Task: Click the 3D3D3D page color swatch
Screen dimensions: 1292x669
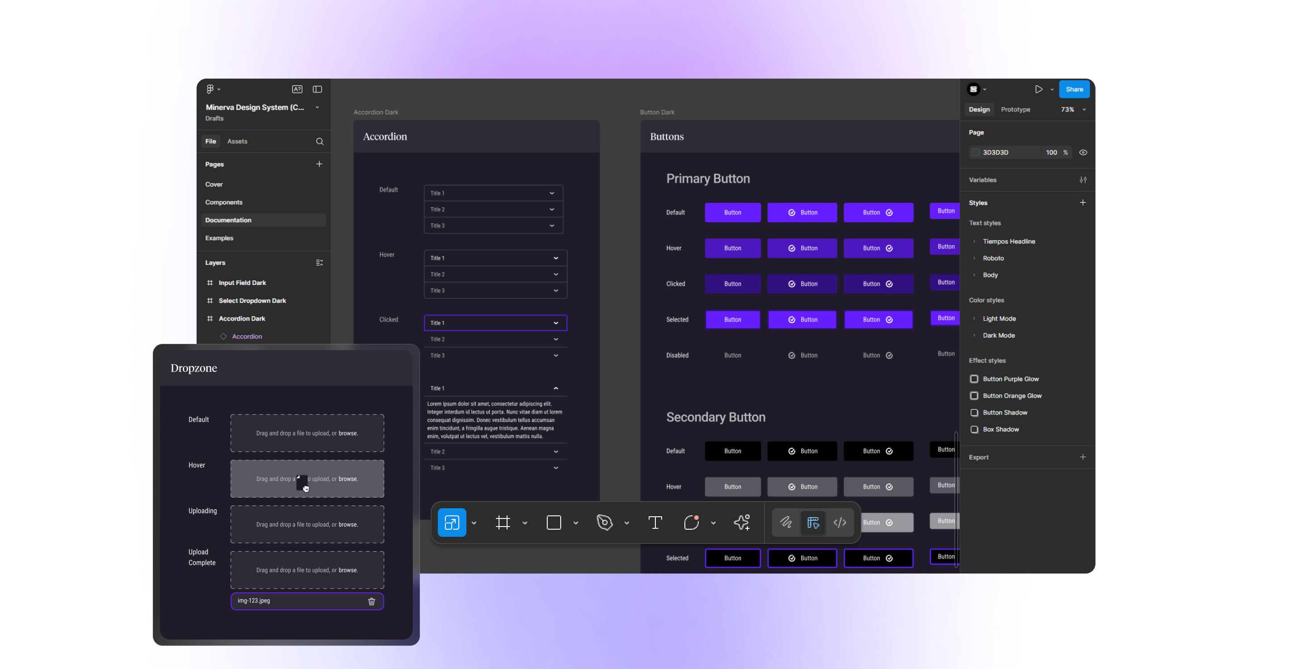Action: coord(975,152)
